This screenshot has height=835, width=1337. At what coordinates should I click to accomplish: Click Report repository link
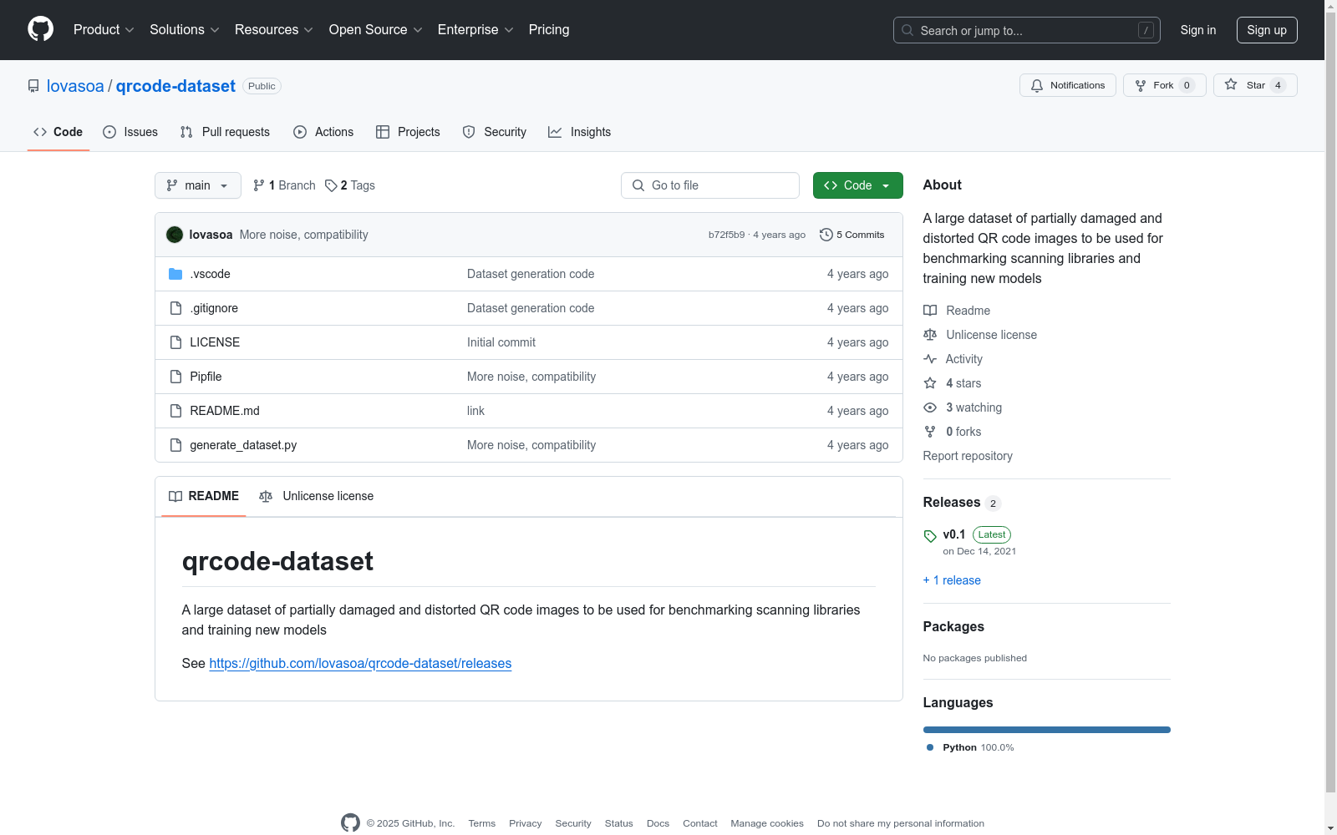click(x=968, y=456)
